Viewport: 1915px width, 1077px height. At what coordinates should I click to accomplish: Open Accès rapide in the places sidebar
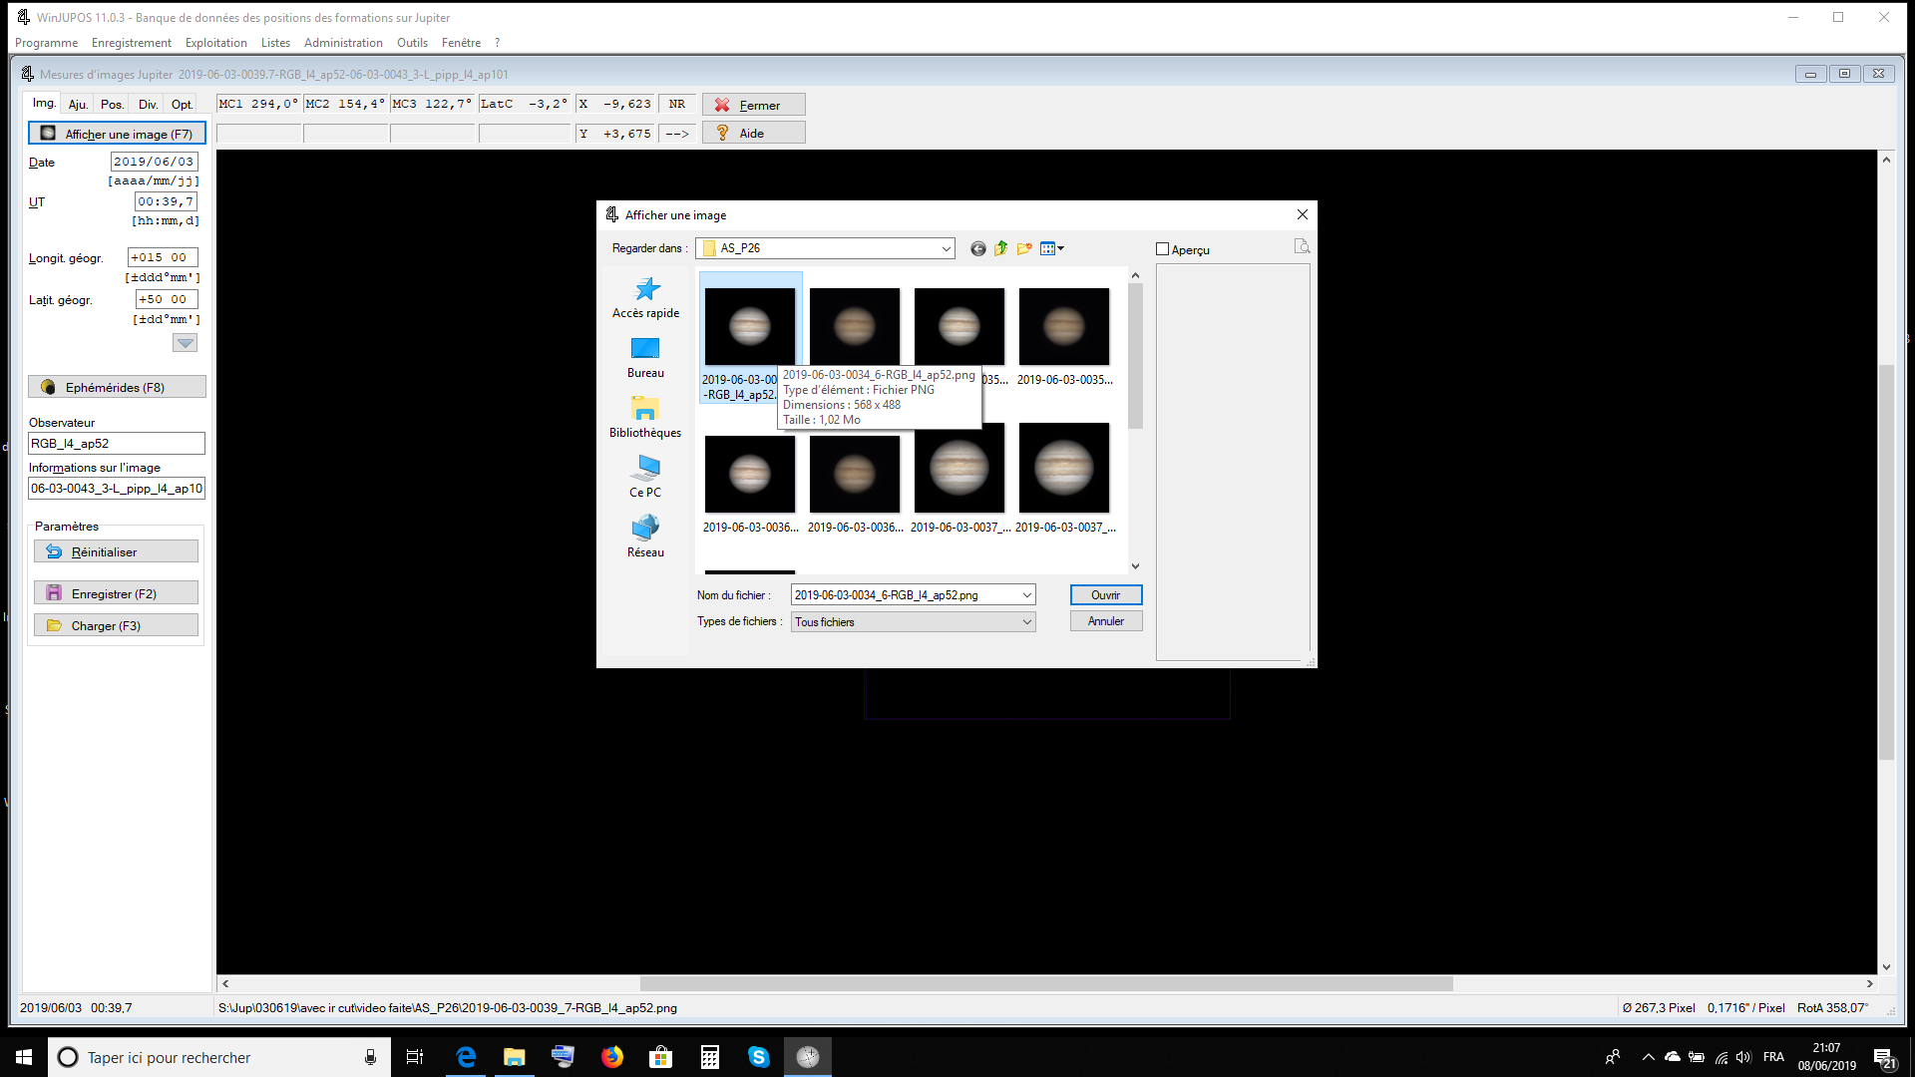click(x=646, y=297)
